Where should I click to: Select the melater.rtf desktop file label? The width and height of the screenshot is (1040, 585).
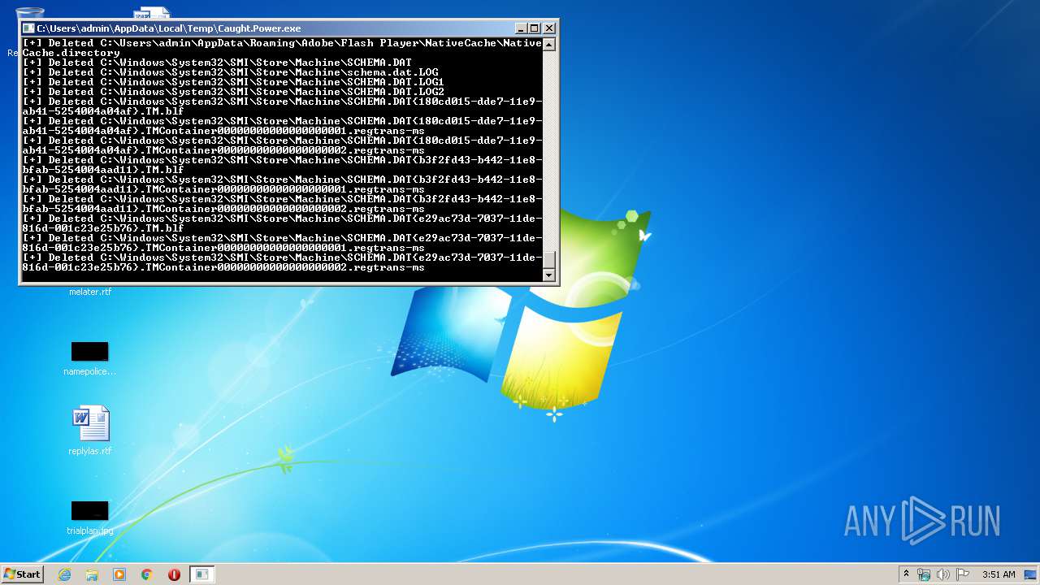click(90, 292)
